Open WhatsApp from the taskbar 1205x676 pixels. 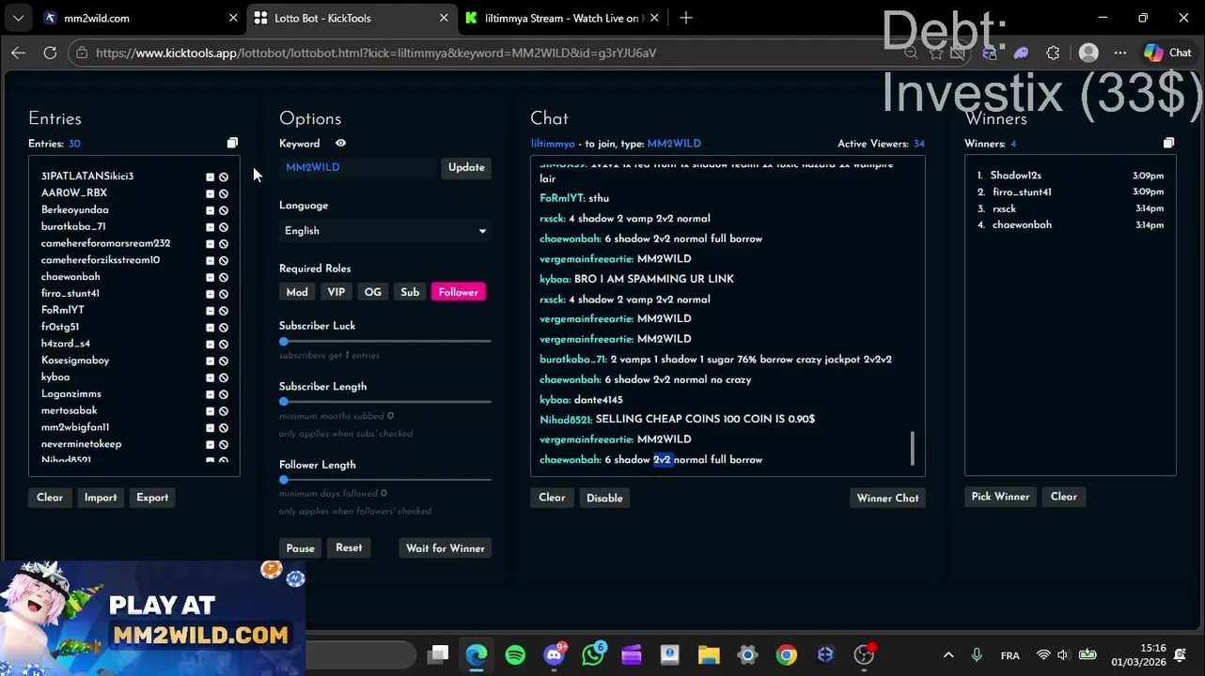[593, 655]
